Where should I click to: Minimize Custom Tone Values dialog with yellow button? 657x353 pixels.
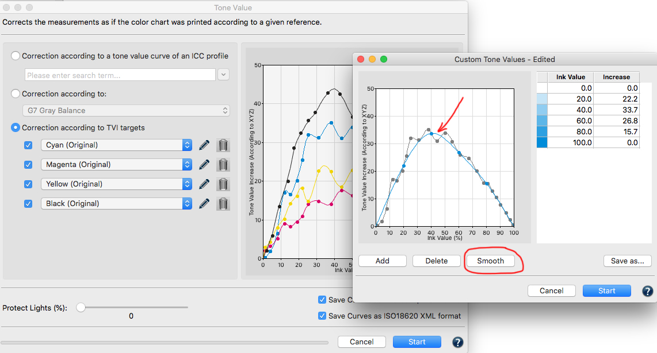point(372,59)
